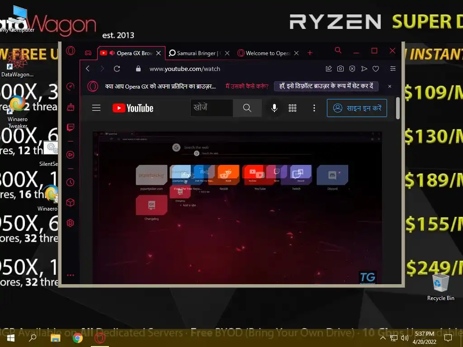Open the ad blocker shield icon
463x347 pixels.
(352, 69)
